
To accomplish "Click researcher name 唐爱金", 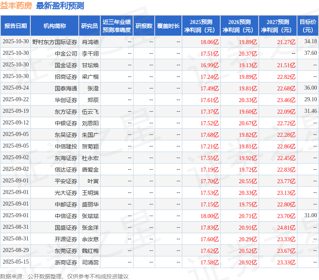I will click(x=90, y=170).
